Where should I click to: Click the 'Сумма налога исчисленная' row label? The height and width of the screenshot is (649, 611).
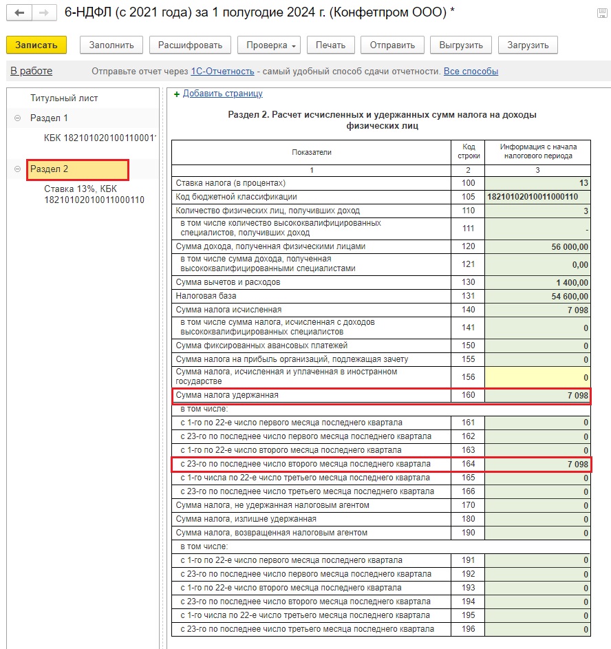[228, 310]
